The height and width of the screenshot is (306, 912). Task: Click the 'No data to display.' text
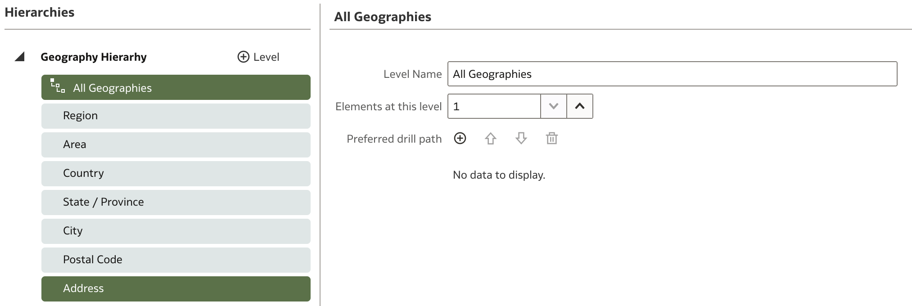point(499,175)
